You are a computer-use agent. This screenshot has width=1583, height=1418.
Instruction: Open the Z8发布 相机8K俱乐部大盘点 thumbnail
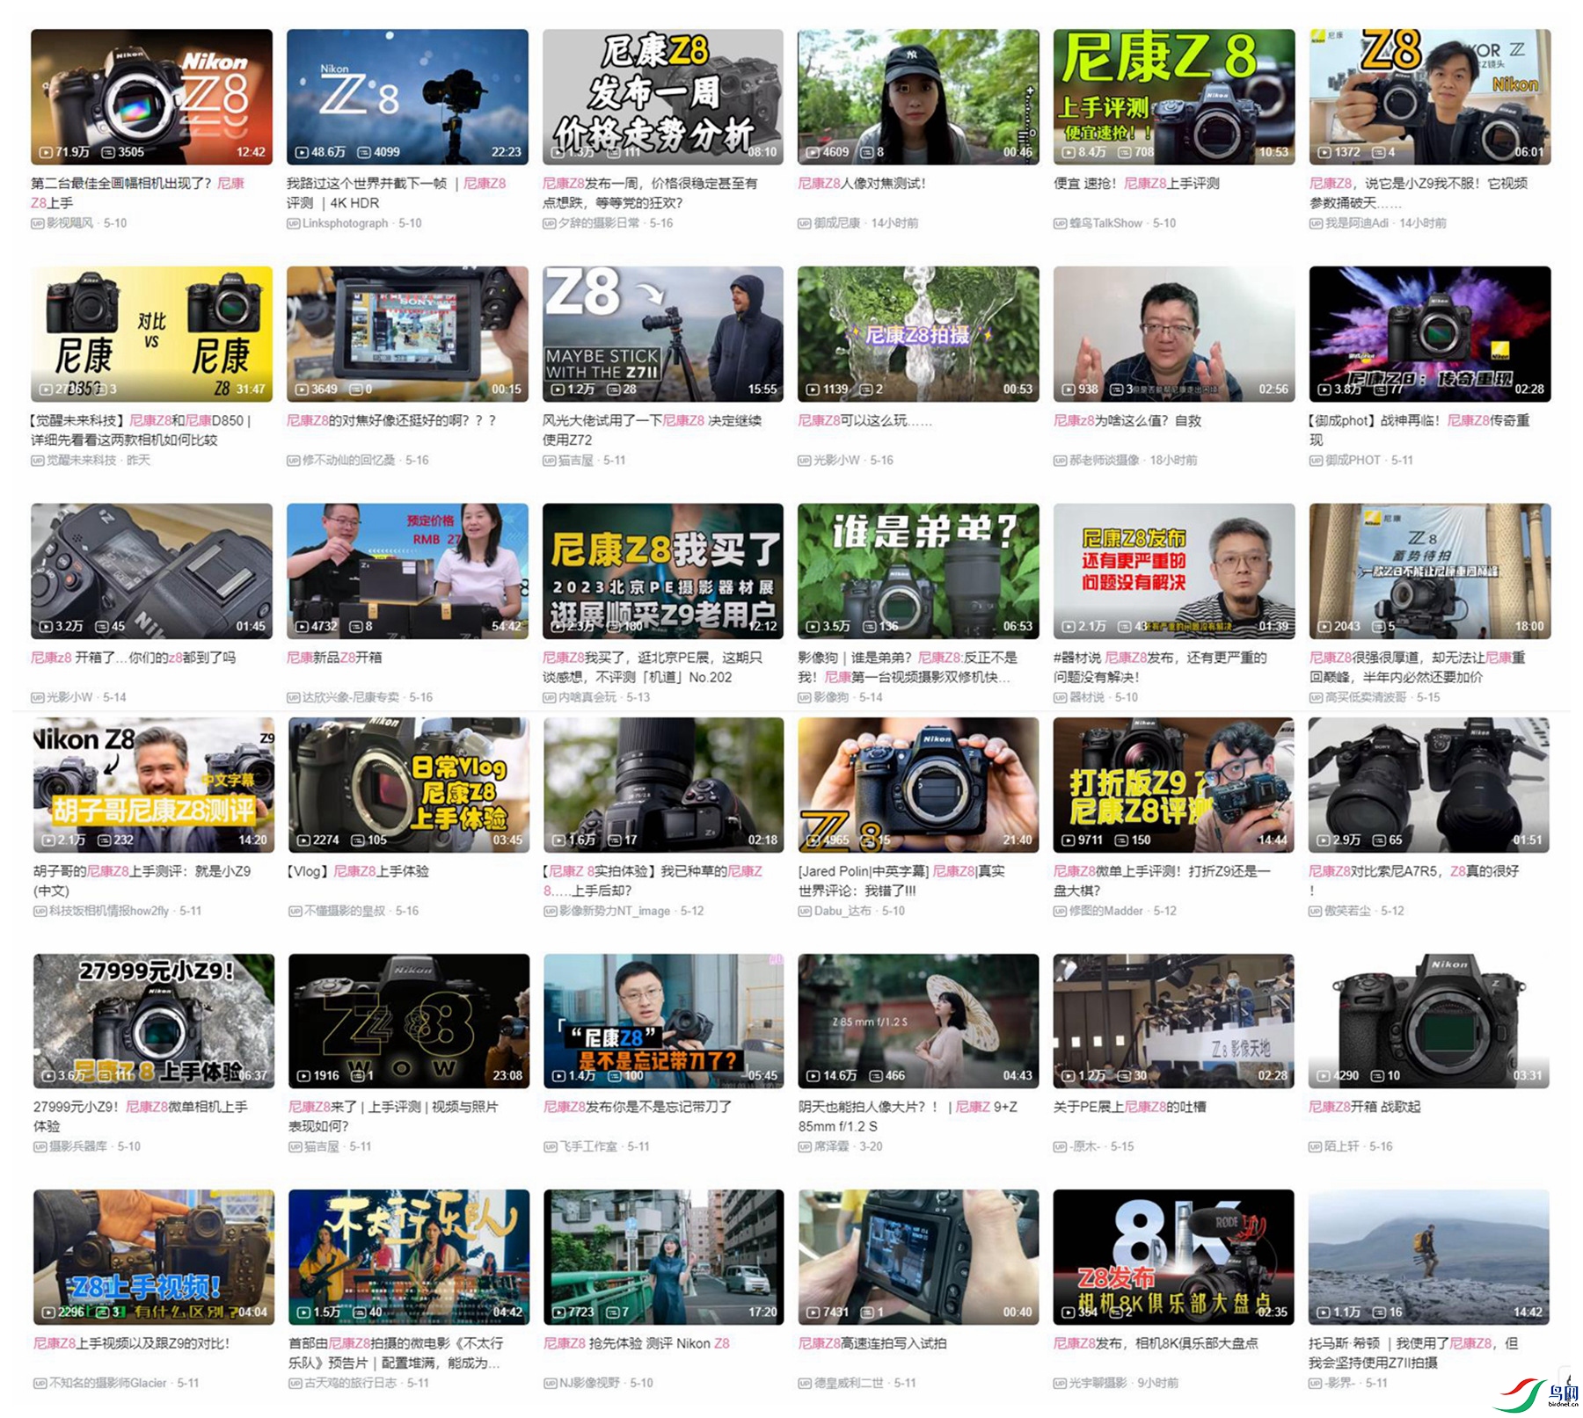(1173, 1256)
